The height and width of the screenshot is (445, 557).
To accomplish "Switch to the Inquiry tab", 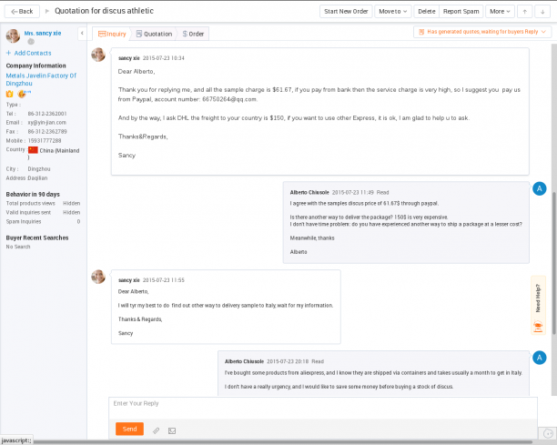I will point(112,34).
